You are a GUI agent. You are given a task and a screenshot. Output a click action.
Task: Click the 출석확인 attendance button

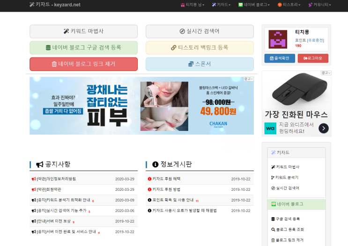[280, 58]
